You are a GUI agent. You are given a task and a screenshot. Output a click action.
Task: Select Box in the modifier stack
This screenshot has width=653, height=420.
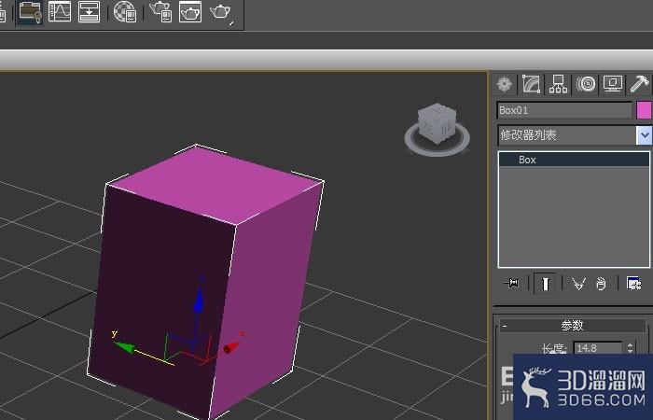click(574, 160)
